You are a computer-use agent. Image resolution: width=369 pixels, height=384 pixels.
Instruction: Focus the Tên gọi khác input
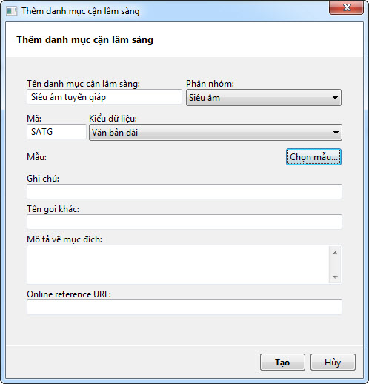(x=184, y=222)
